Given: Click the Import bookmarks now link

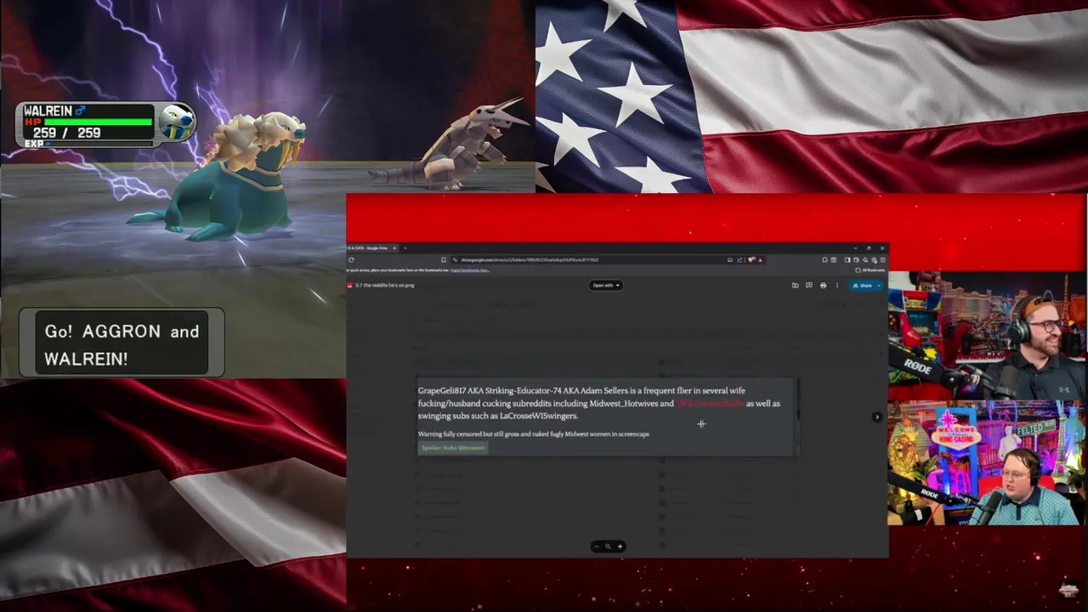Looking at the screenshot, I should pos(469,270).
